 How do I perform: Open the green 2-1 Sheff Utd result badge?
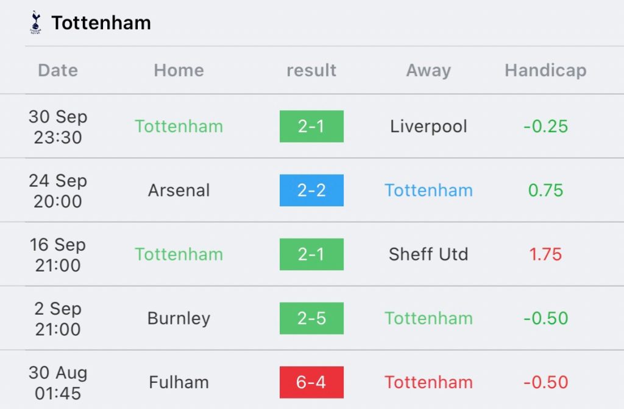tap(311, 254)
